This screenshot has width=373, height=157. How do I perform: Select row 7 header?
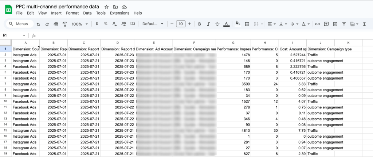click(x=5, y=84)
